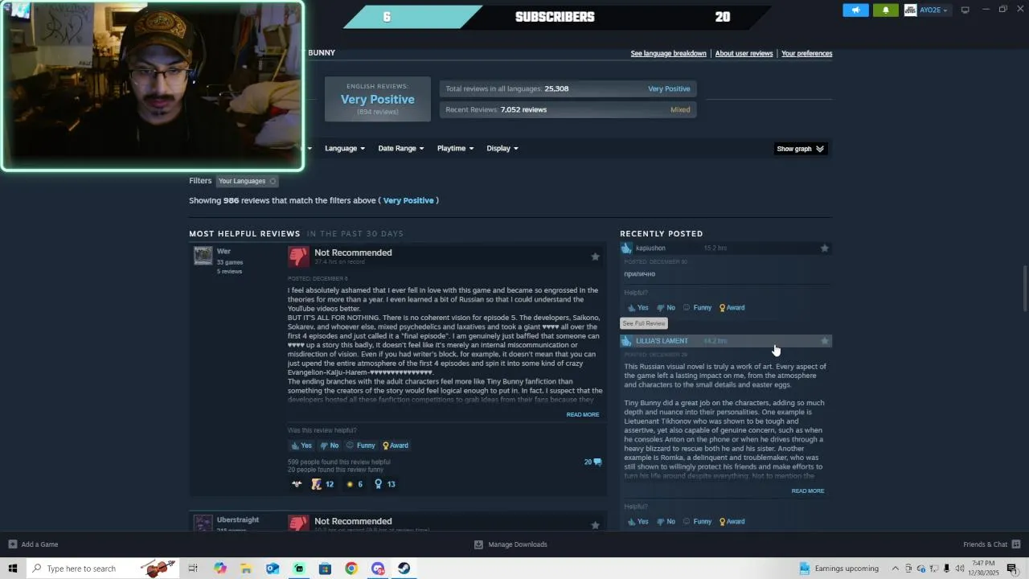Click Very Positive in all-languages summary
Image resolution: width=1029 pixels, height=579 pixels.
tap(669, 89)
